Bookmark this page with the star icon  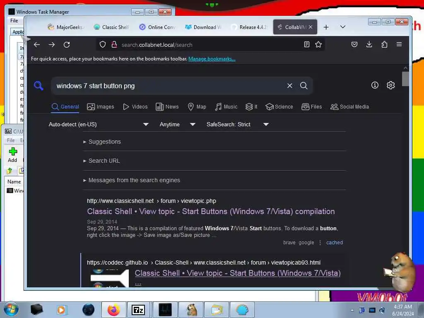pos(318,44)
